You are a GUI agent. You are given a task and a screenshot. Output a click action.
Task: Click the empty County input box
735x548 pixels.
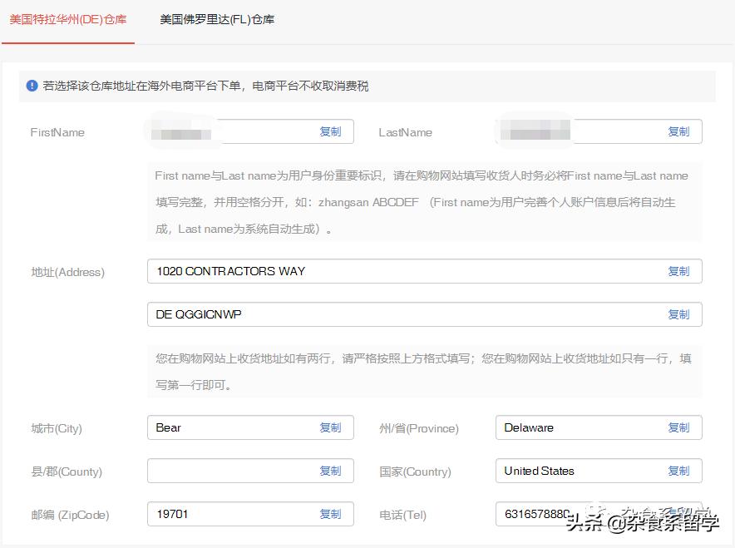tap(216, 471)
